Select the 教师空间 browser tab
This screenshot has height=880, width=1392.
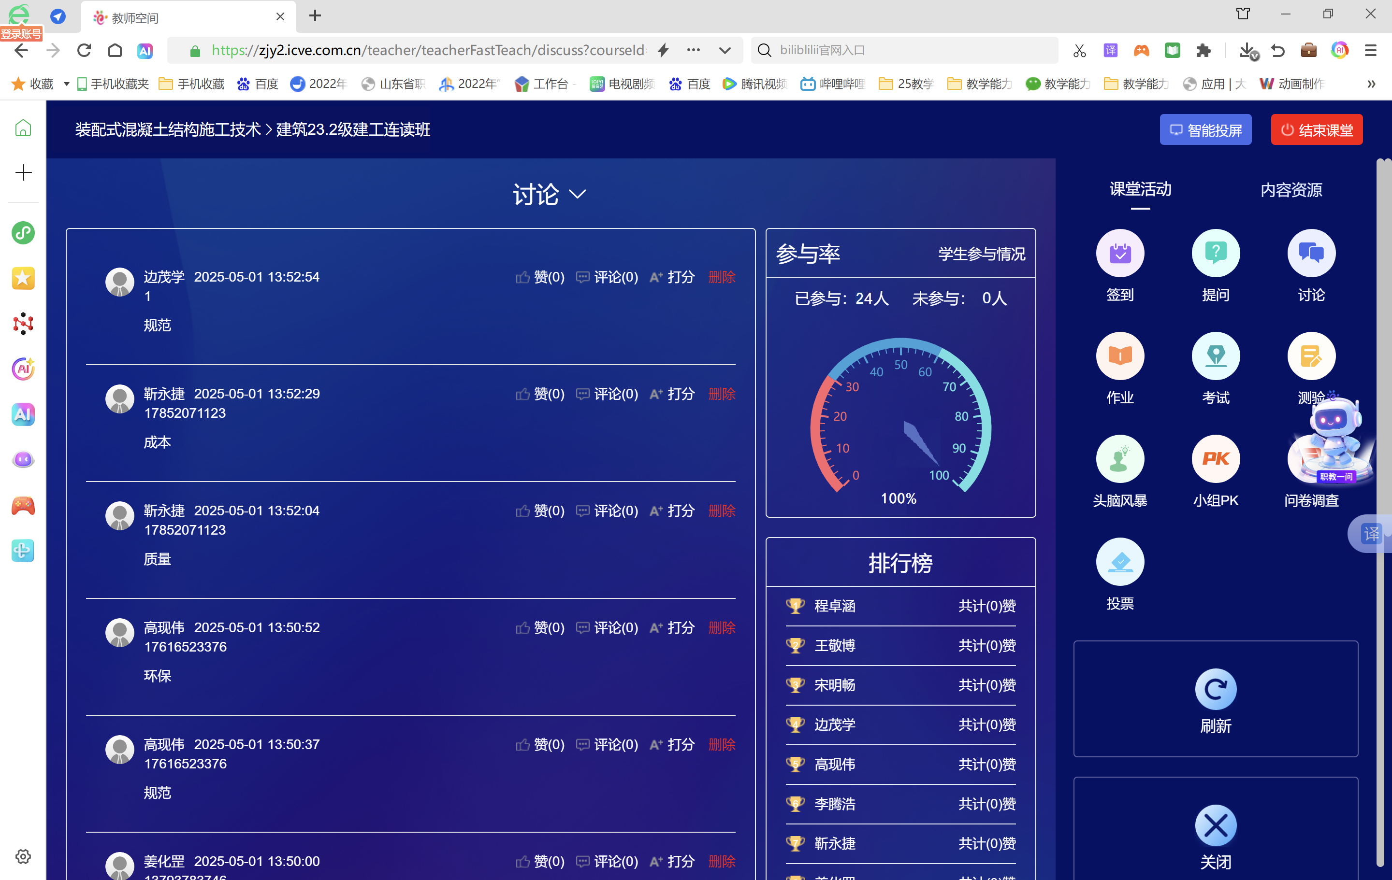188,17
